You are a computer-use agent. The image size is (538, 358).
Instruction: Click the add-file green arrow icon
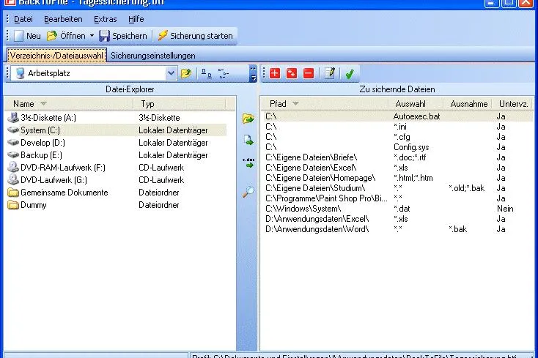[x=248, y=140]
